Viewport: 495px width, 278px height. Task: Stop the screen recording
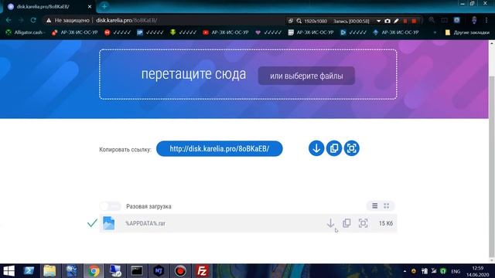(x=414, y=21)
